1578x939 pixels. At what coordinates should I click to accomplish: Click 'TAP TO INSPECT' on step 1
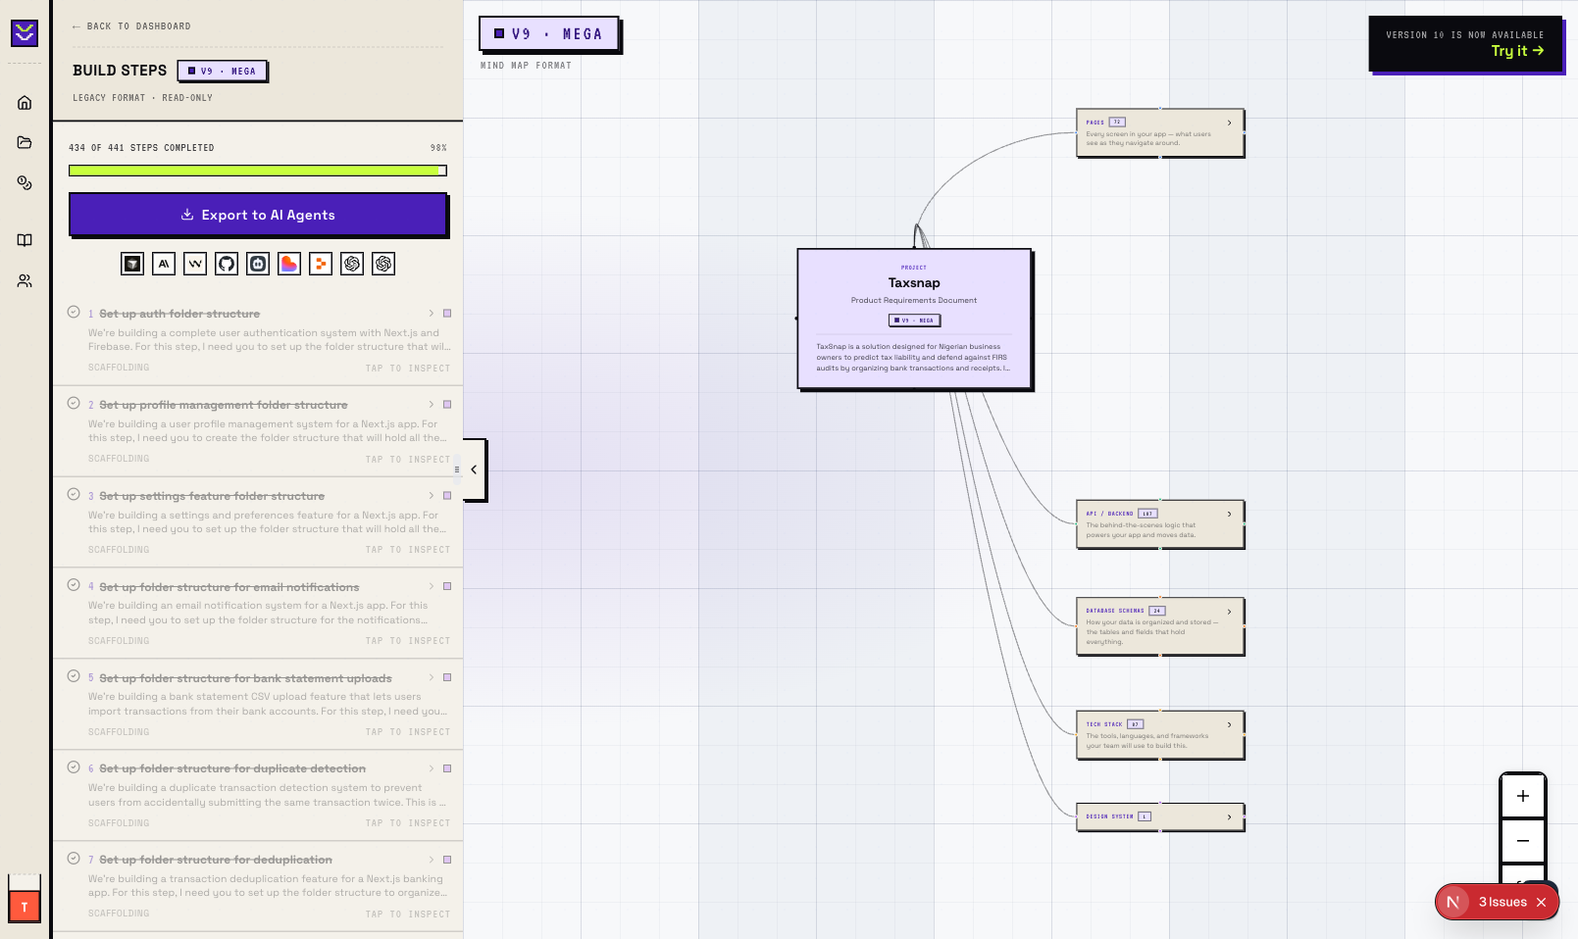(x=408, y=369)
